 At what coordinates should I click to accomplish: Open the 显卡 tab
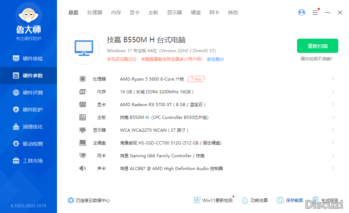coord(135,12)
